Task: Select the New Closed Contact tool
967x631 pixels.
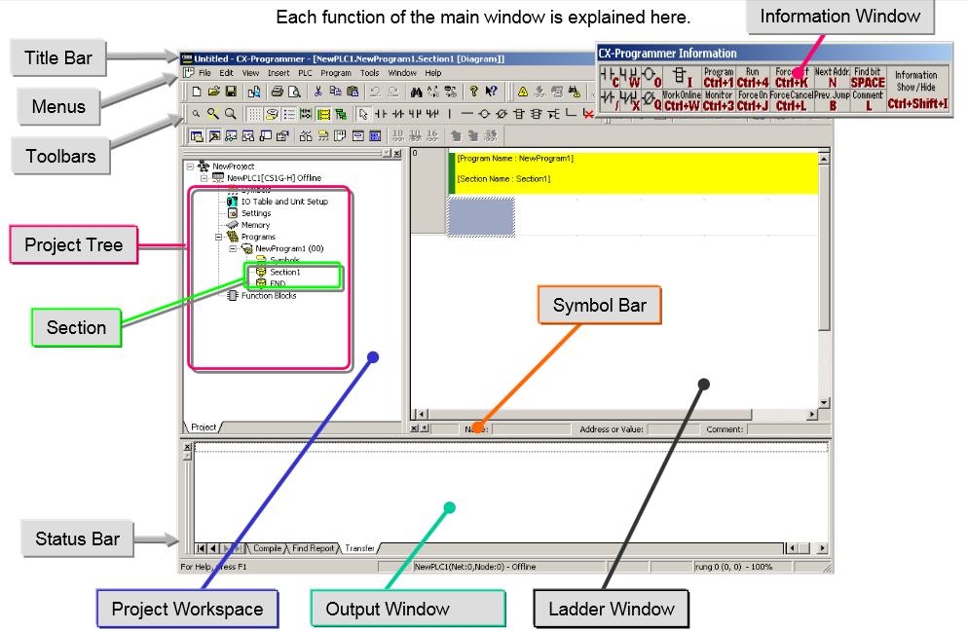Action: click(x=398, y=114)
